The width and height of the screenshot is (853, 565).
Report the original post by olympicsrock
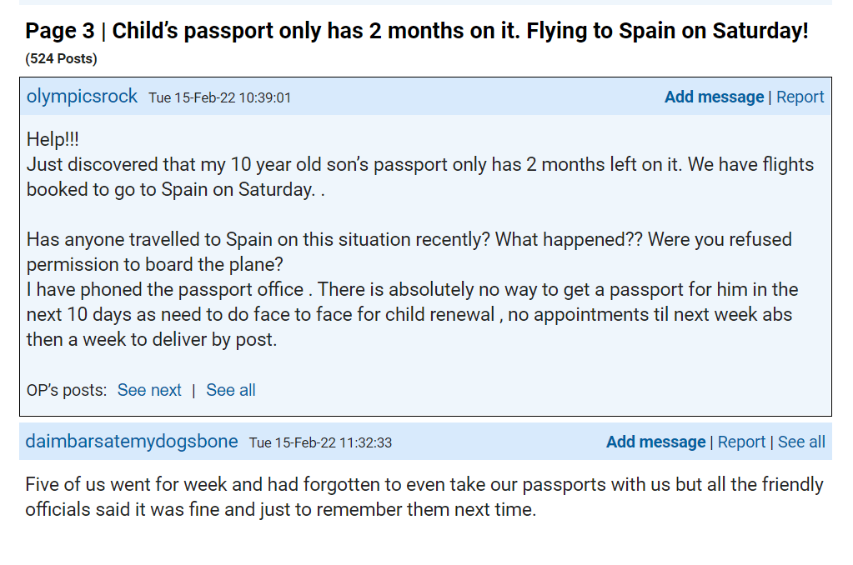[800, 97]
